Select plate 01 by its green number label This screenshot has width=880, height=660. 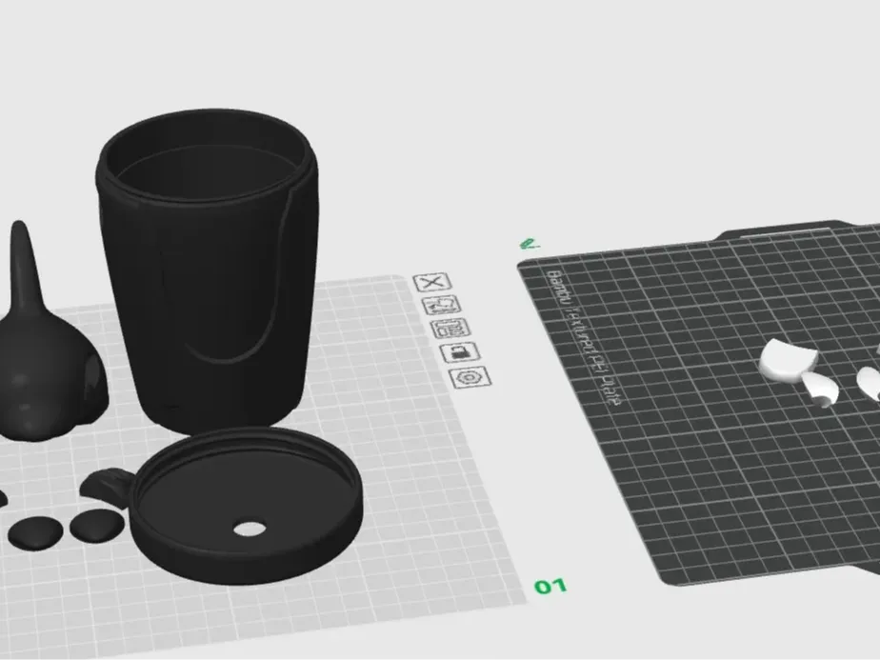pos(550,586)
